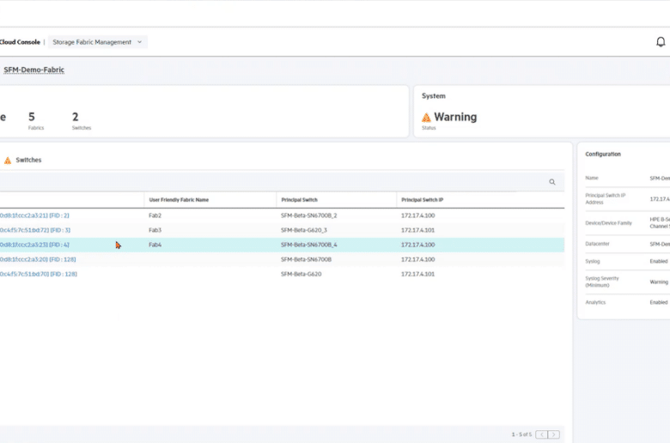Click Syslog Severity (Minimum) label
Screen dimensions: 670x443
click(x=601, y=282)
